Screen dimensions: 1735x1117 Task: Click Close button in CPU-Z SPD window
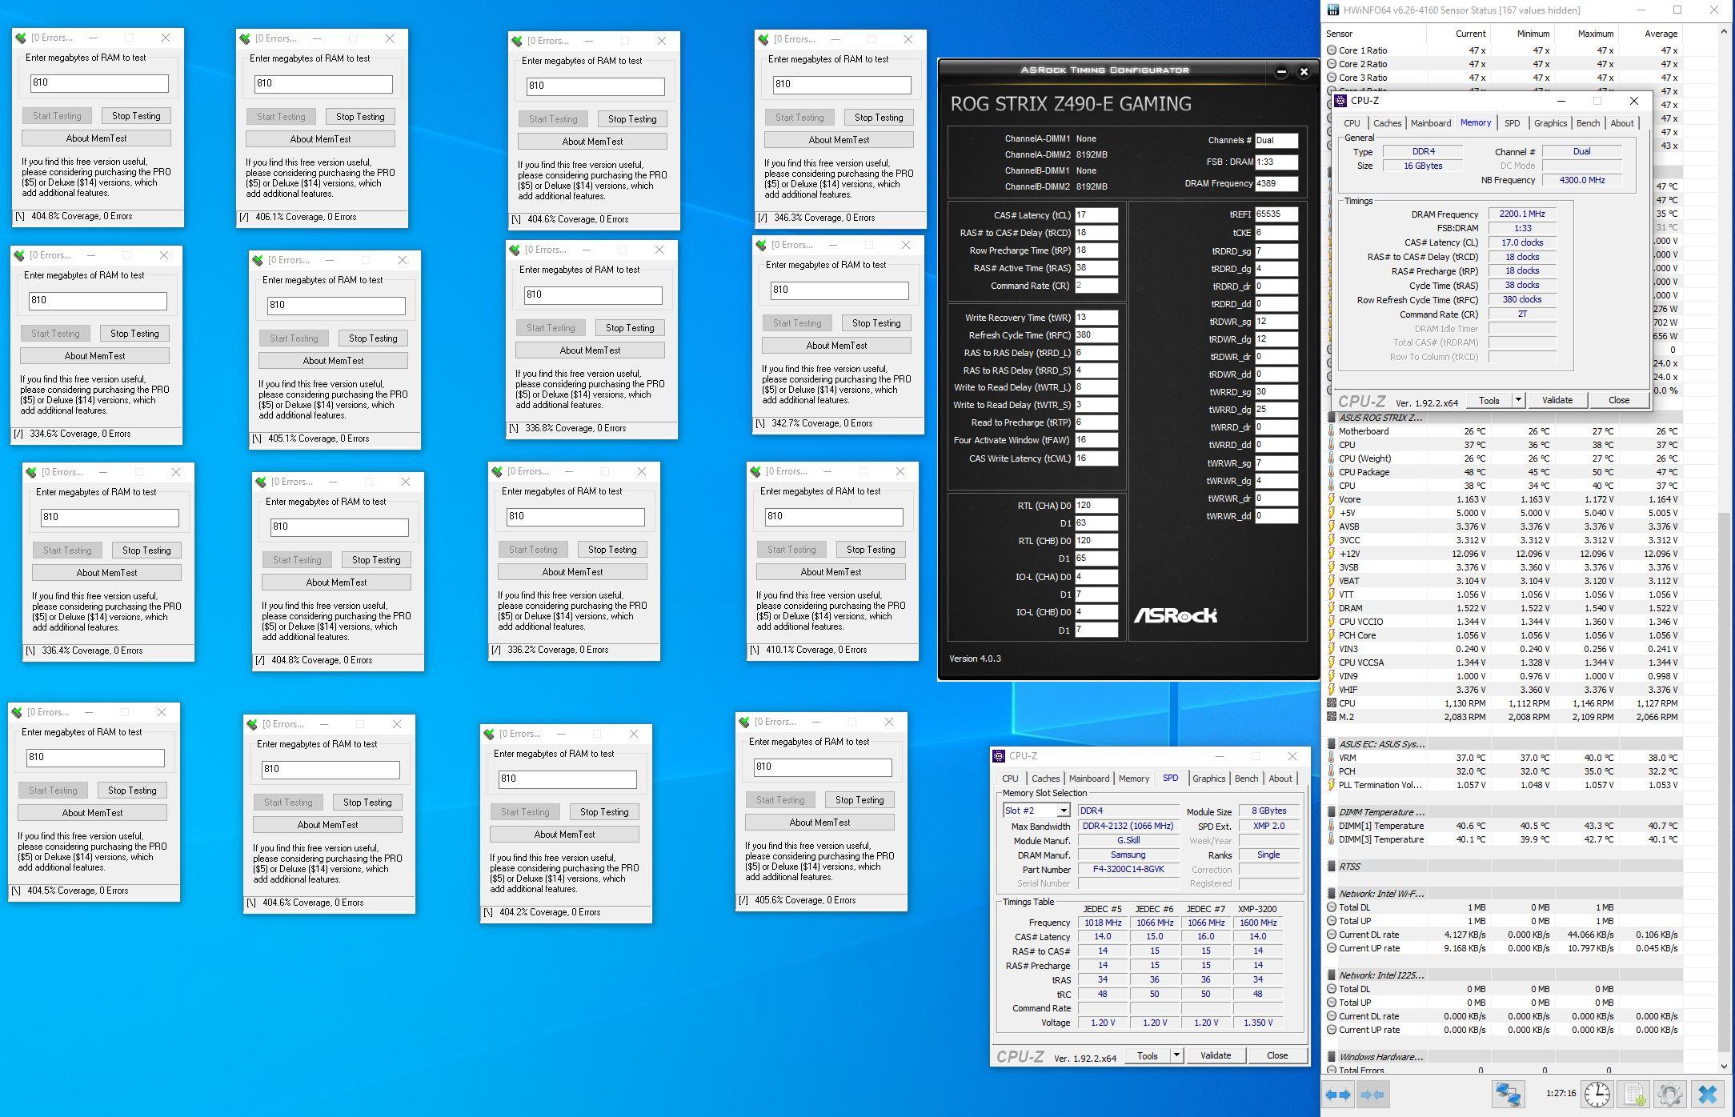(1277, 1056)
